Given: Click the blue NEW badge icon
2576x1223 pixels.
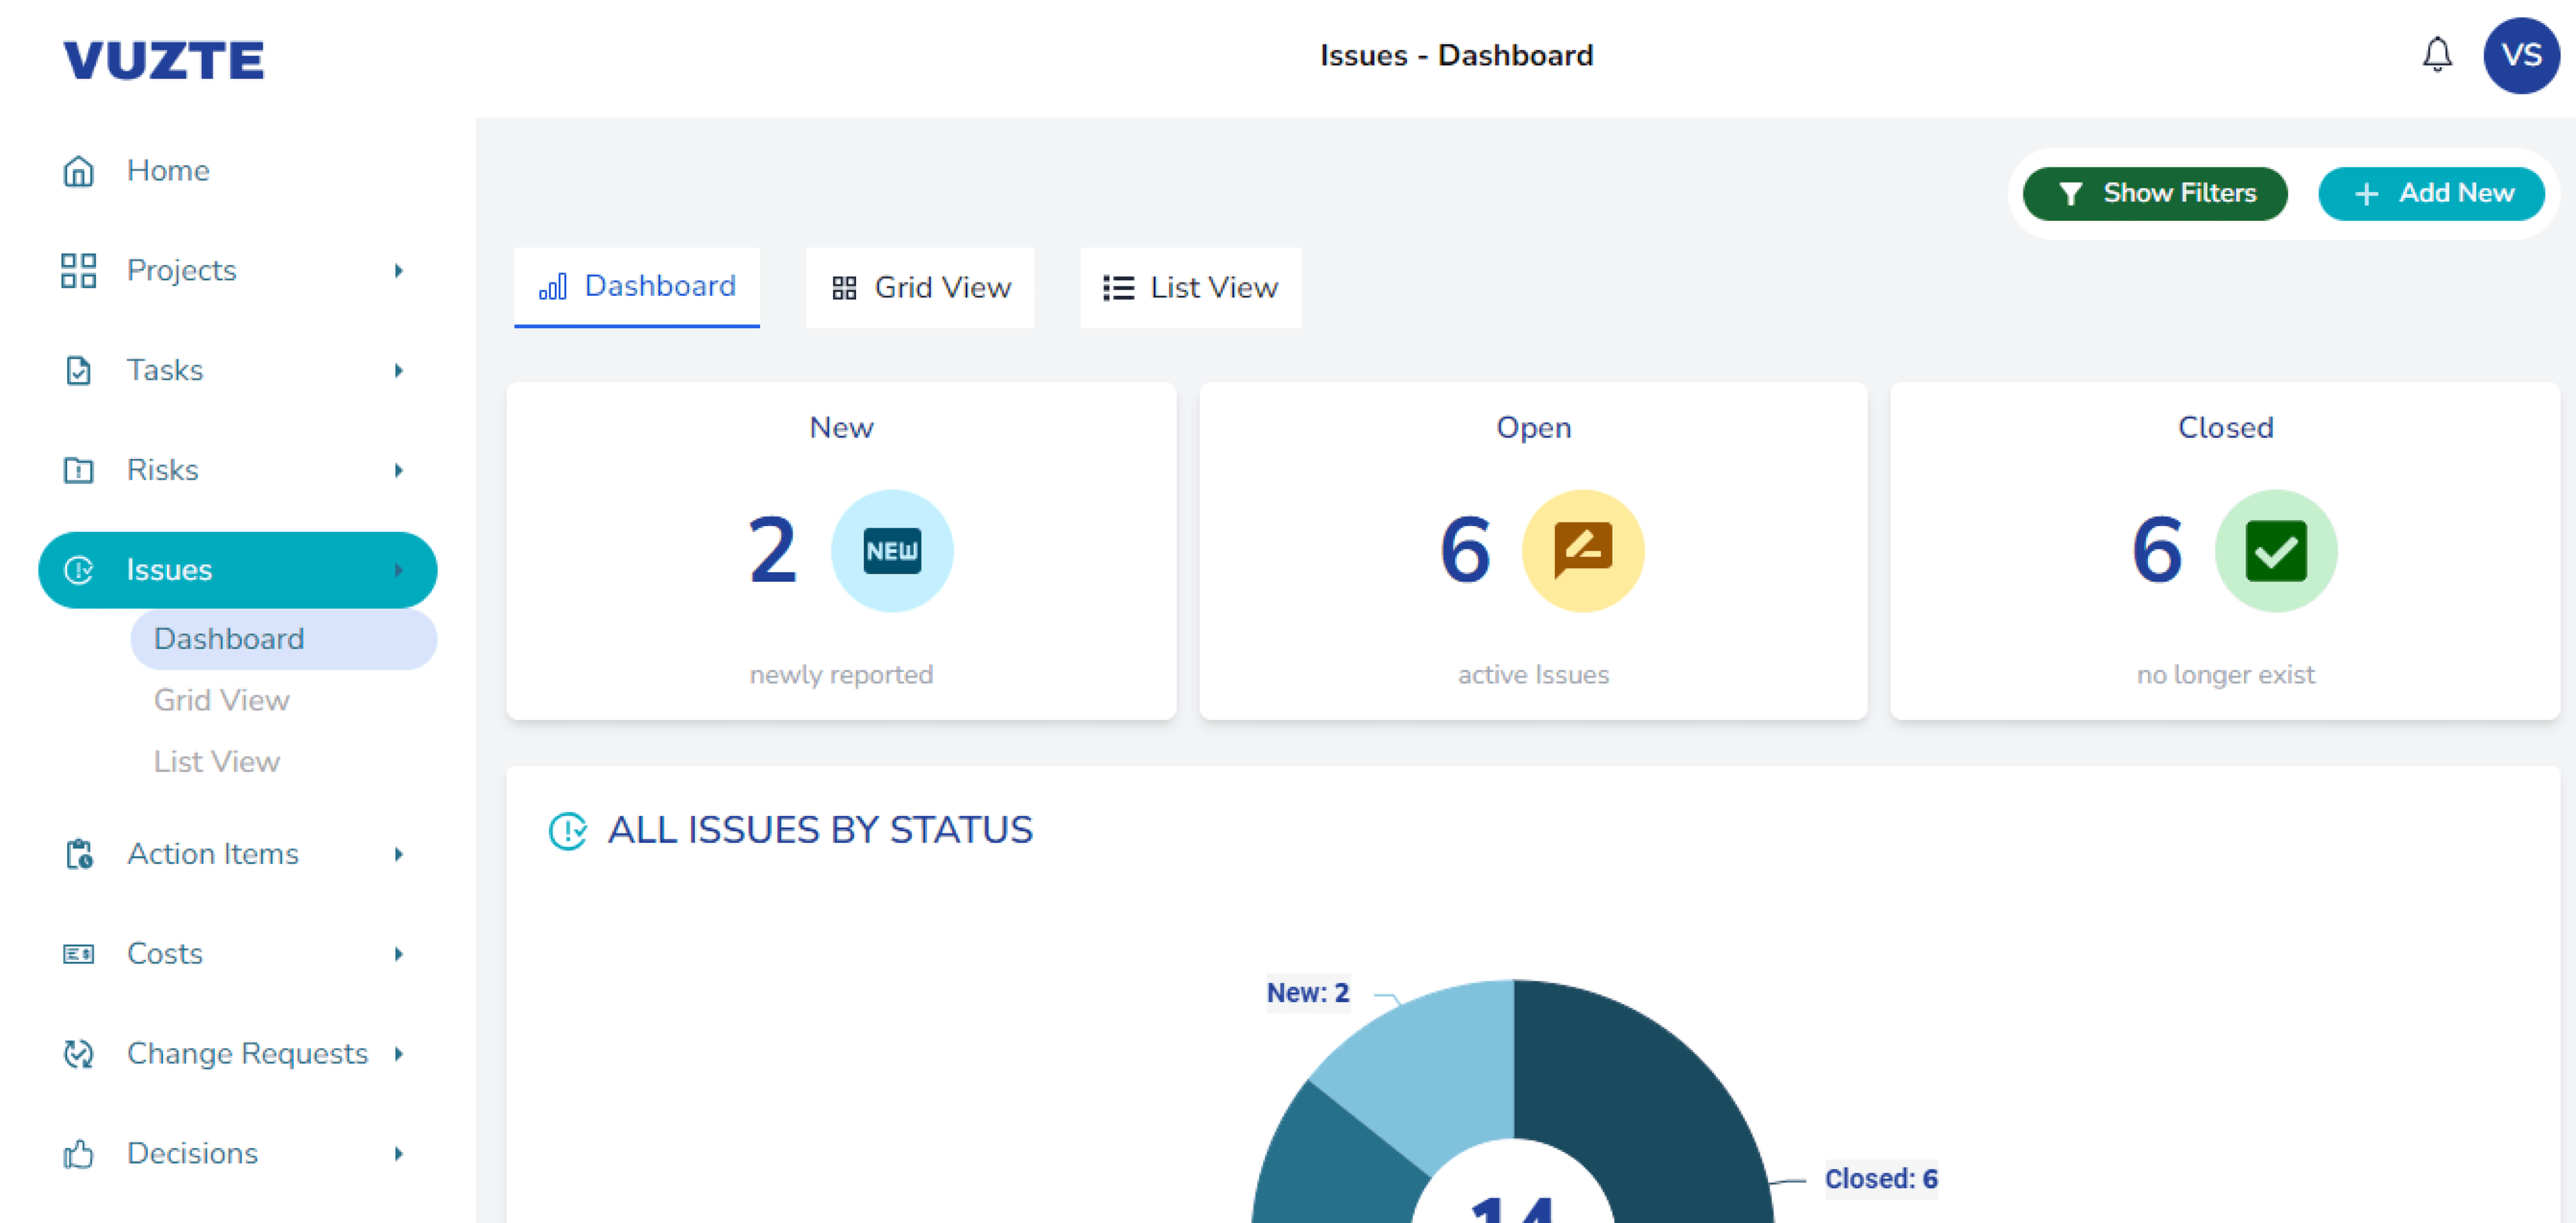Looking at the screenshot, I should pos(891,550).
